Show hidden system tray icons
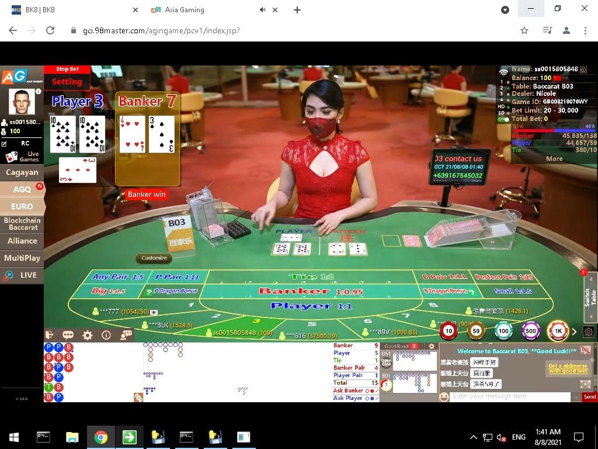The width and height of the screenshot is (598, 449). point(473,437)
